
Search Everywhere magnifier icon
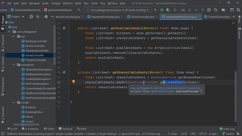(238, 10)
